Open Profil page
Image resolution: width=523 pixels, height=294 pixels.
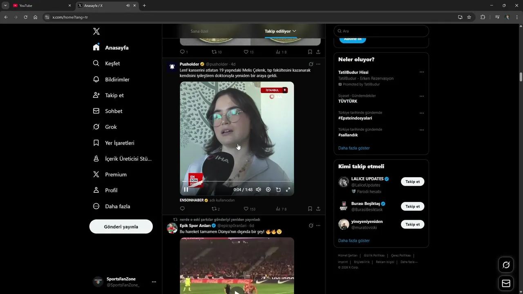point(105,190)
